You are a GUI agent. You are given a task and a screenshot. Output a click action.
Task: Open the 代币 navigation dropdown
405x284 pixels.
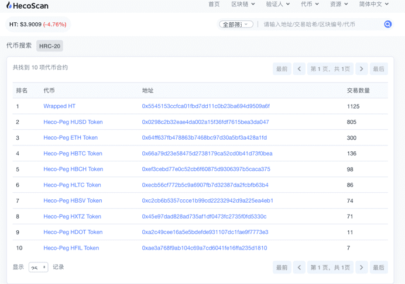pyautogui.click(x=310, y=4)
